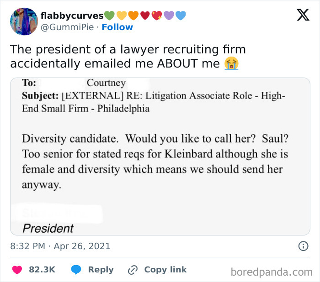This screenshot has height=282, width=320.
Task: Click the flabbycurves display name
Action: (72, 16)
